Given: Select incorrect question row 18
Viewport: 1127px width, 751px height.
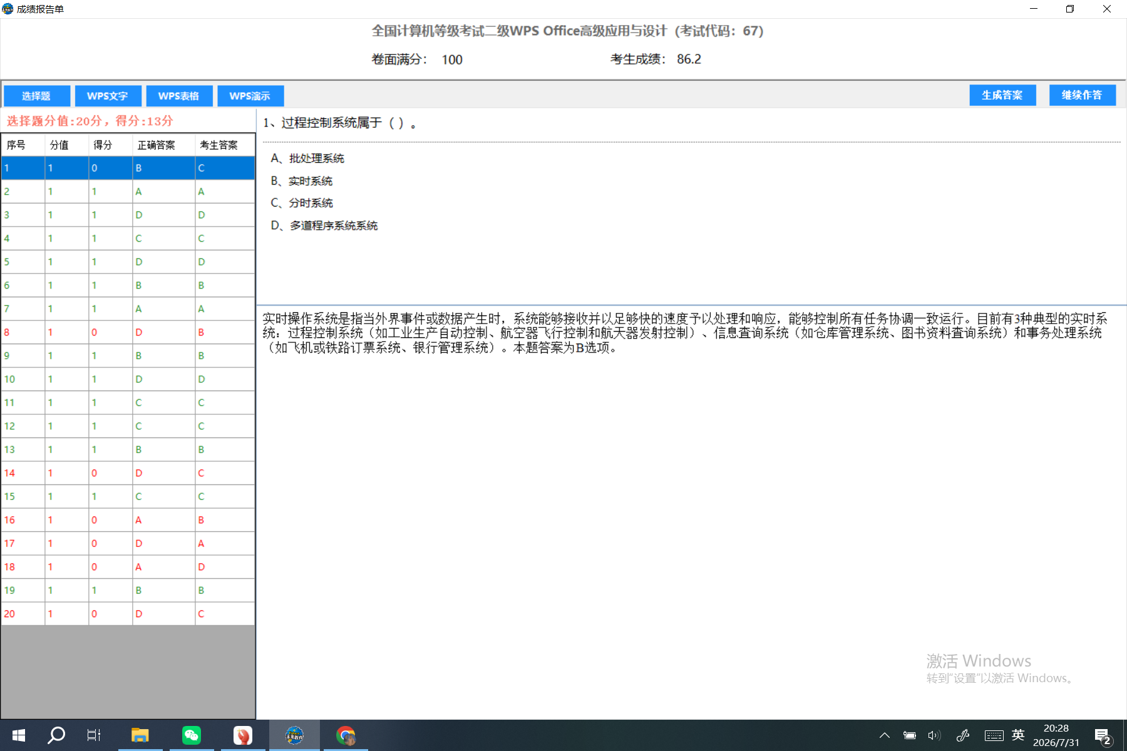Looking at the screenshot, I should coord(128,567).
